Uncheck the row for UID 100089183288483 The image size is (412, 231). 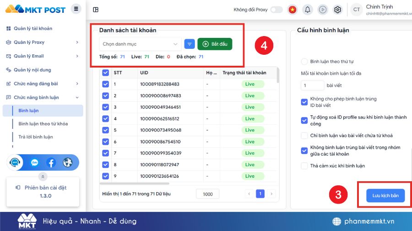(105, 84)
